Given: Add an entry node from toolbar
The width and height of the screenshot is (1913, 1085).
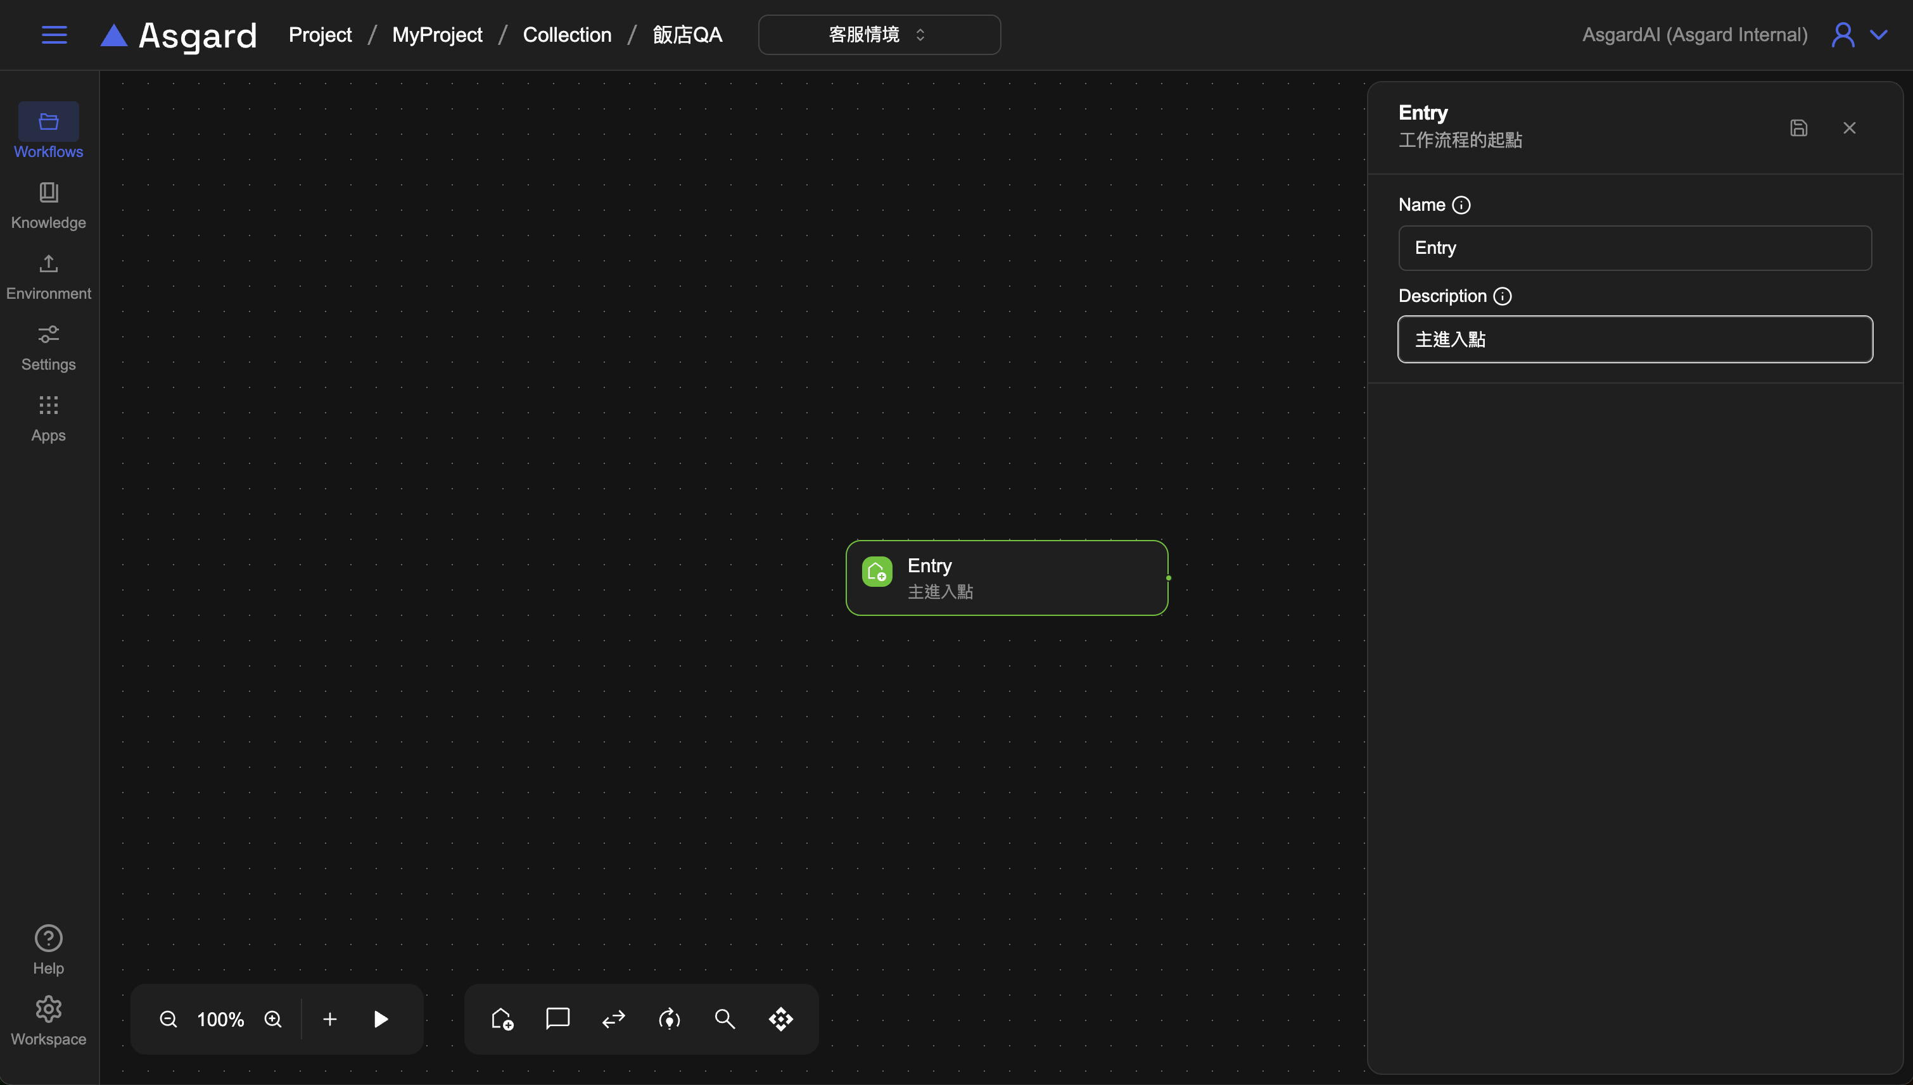Looking at the screenshot, I should click(x=502, y=1019).
